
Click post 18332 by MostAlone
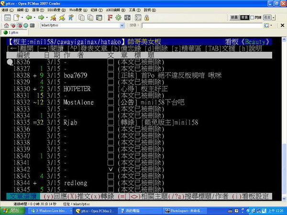[x=139, y=102]
